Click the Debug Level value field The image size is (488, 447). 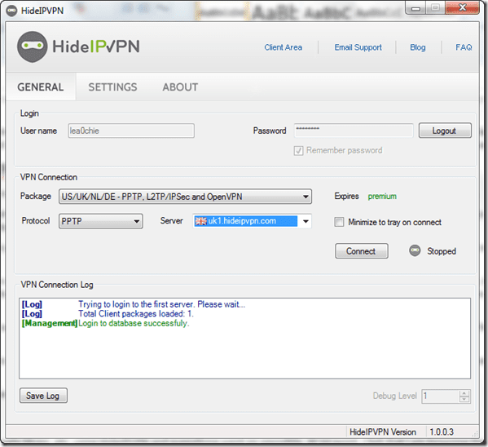pos(441,396)
